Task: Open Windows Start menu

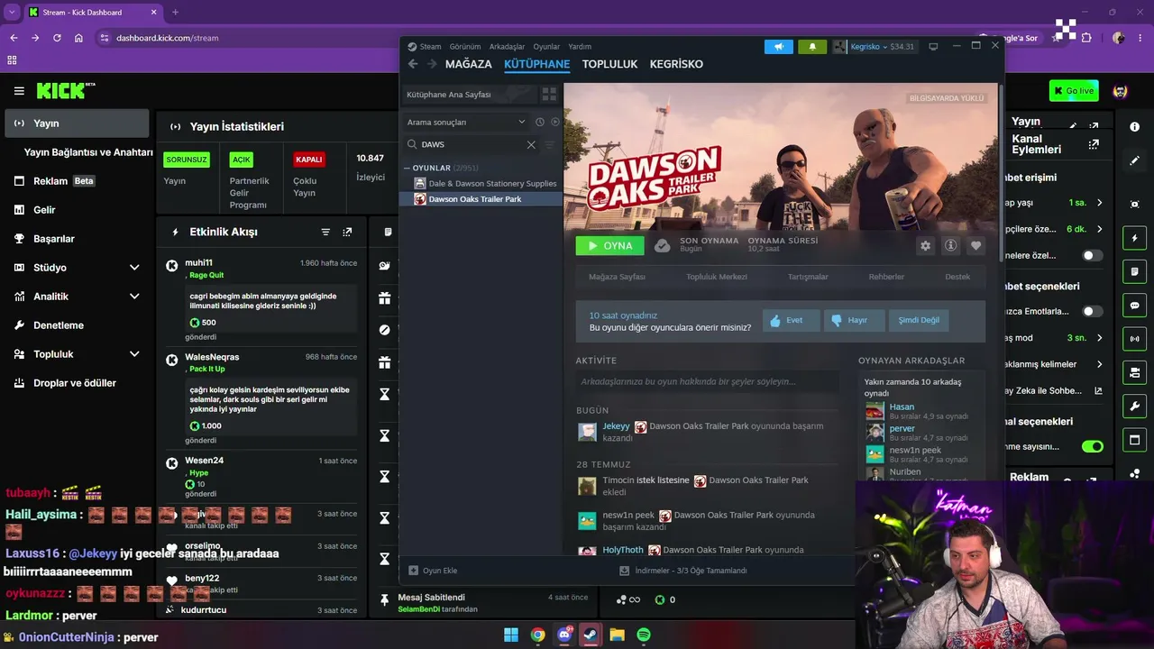Action: (x=511, y=635)
